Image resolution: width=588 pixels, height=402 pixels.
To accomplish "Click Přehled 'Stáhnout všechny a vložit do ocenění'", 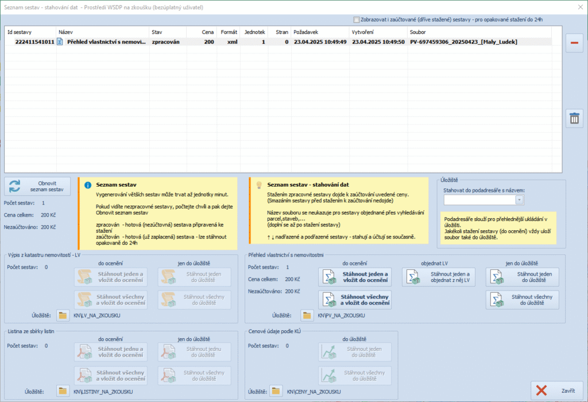I will pyautogui.click(x=355, y=300).
